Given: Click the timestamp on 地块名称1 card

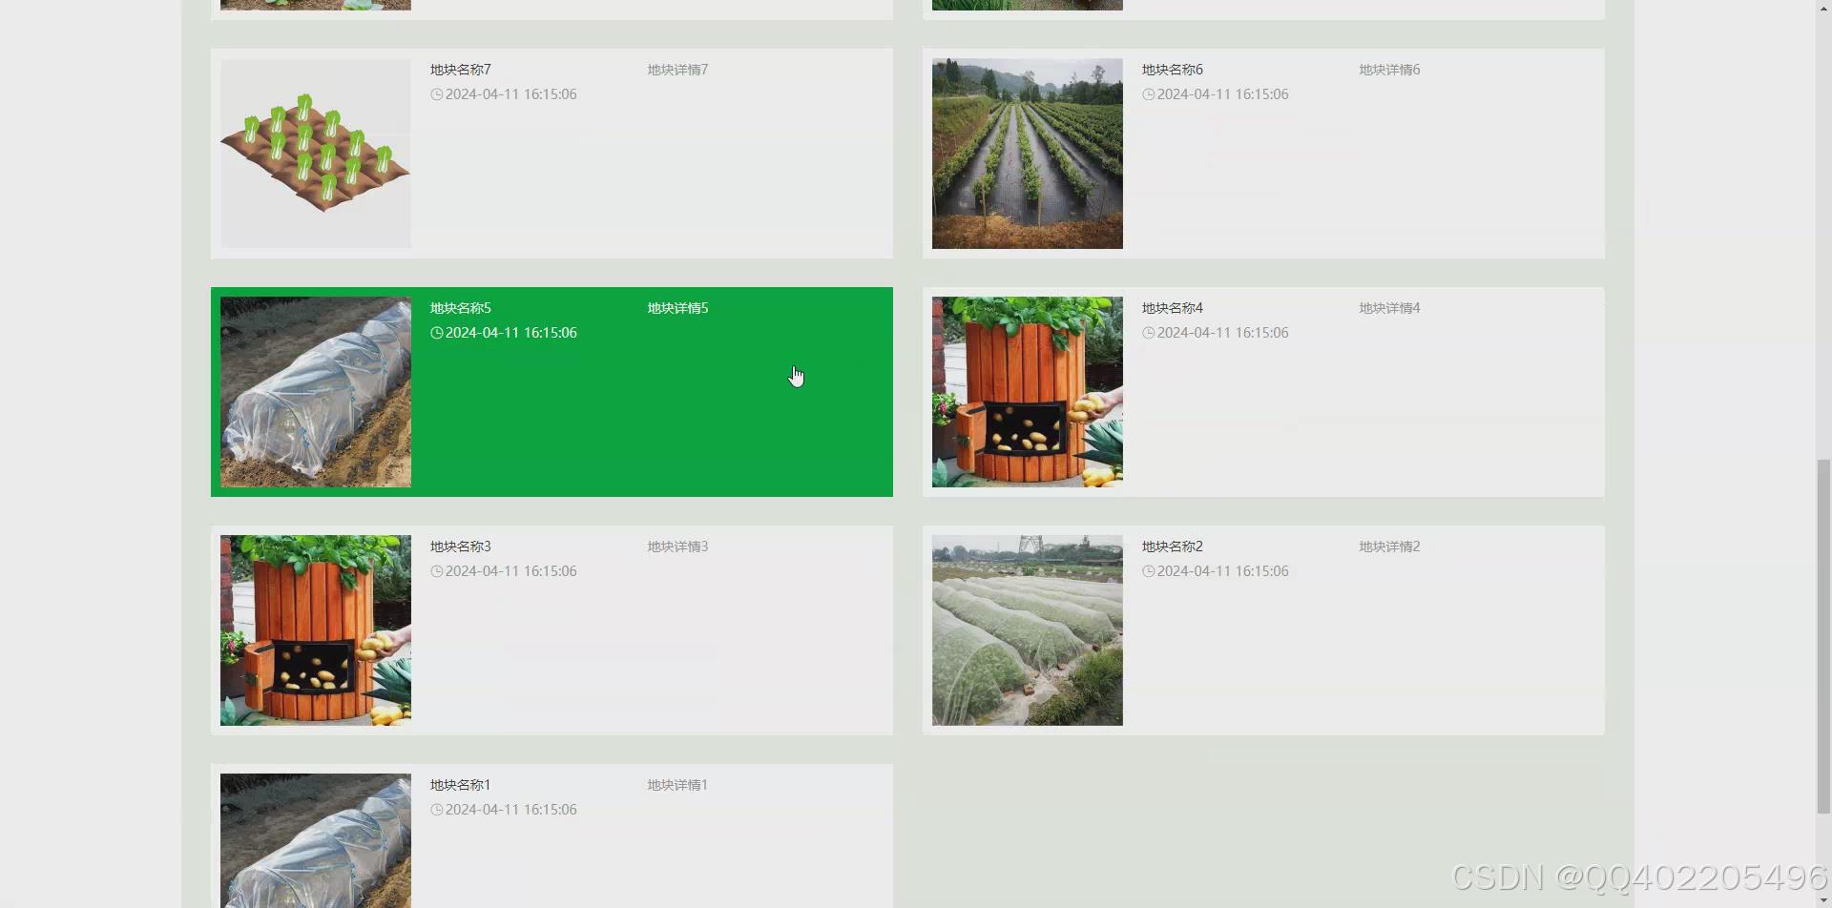Looking at the screenshot, I should pyautogui.click(x=511, y=809).
